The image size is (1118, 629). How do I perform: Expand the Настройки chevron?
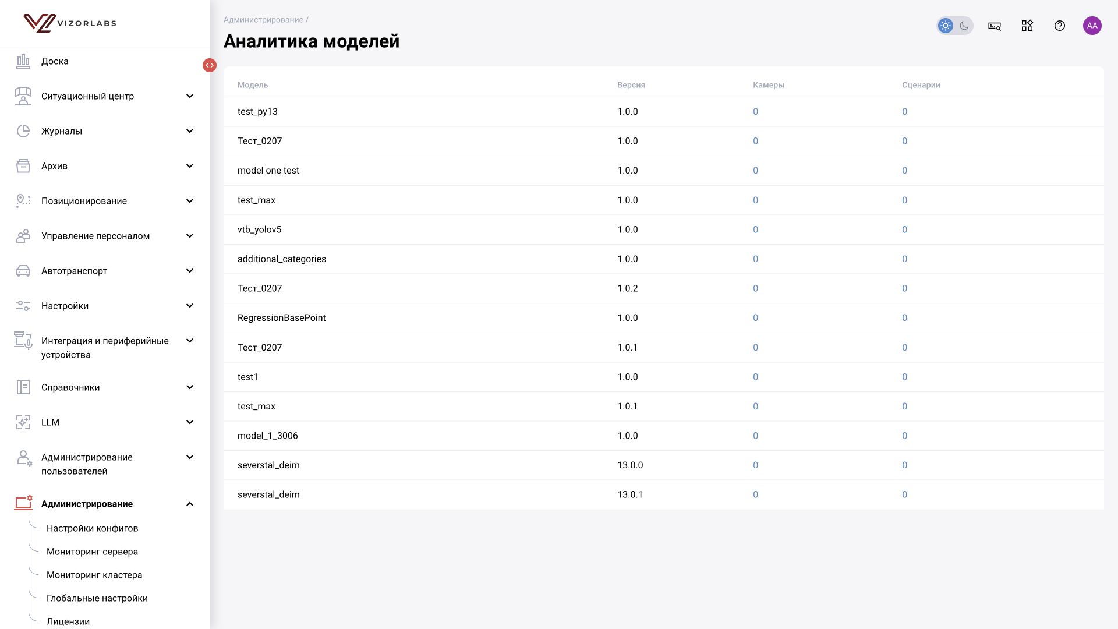190,306
